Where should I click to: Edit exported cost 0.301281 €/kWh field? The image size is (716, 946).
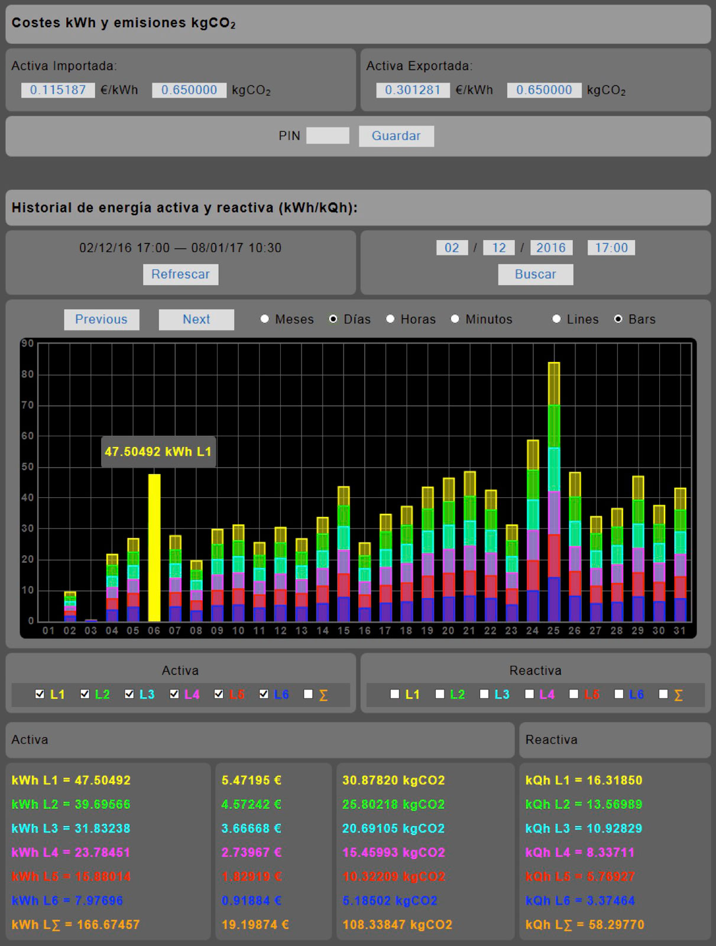413,90
